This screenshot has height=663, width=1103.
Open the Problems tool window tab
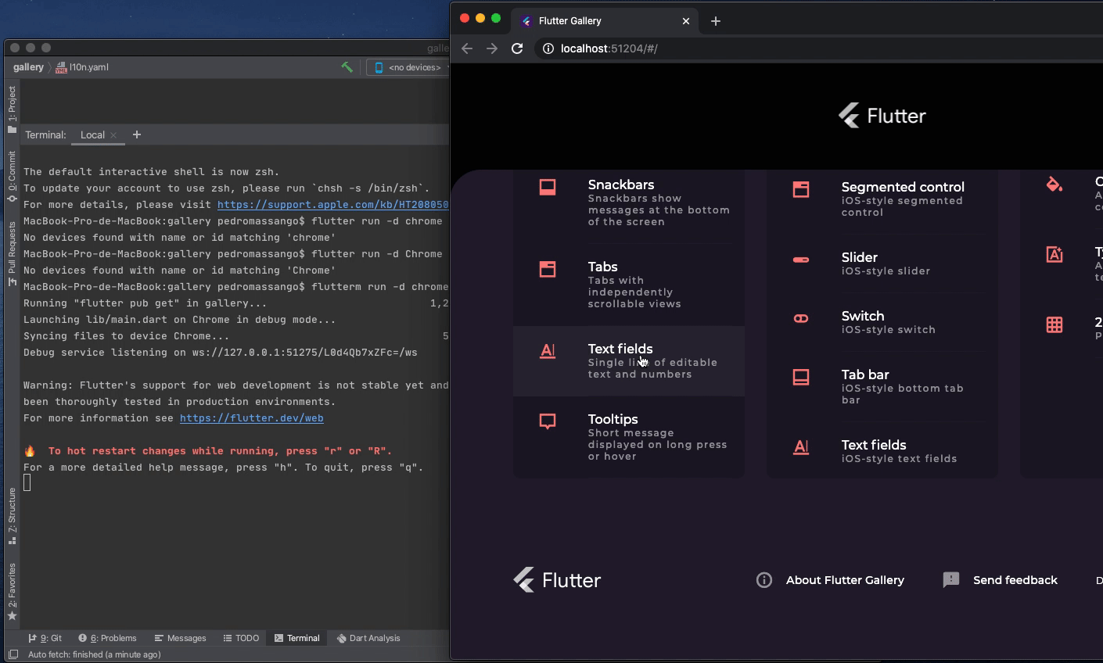[x=107, y=638]
